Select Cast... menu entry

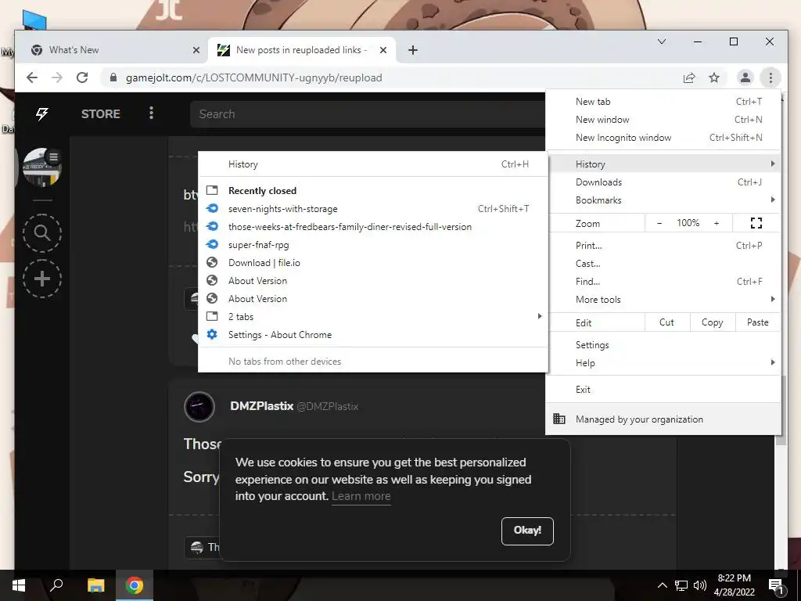click(663, 264)
